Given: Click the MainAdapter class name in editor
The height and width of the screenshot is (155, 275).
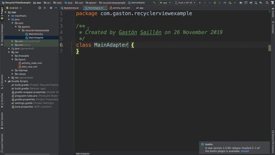Looking at the screenshot, I should (x=111, y=45).
